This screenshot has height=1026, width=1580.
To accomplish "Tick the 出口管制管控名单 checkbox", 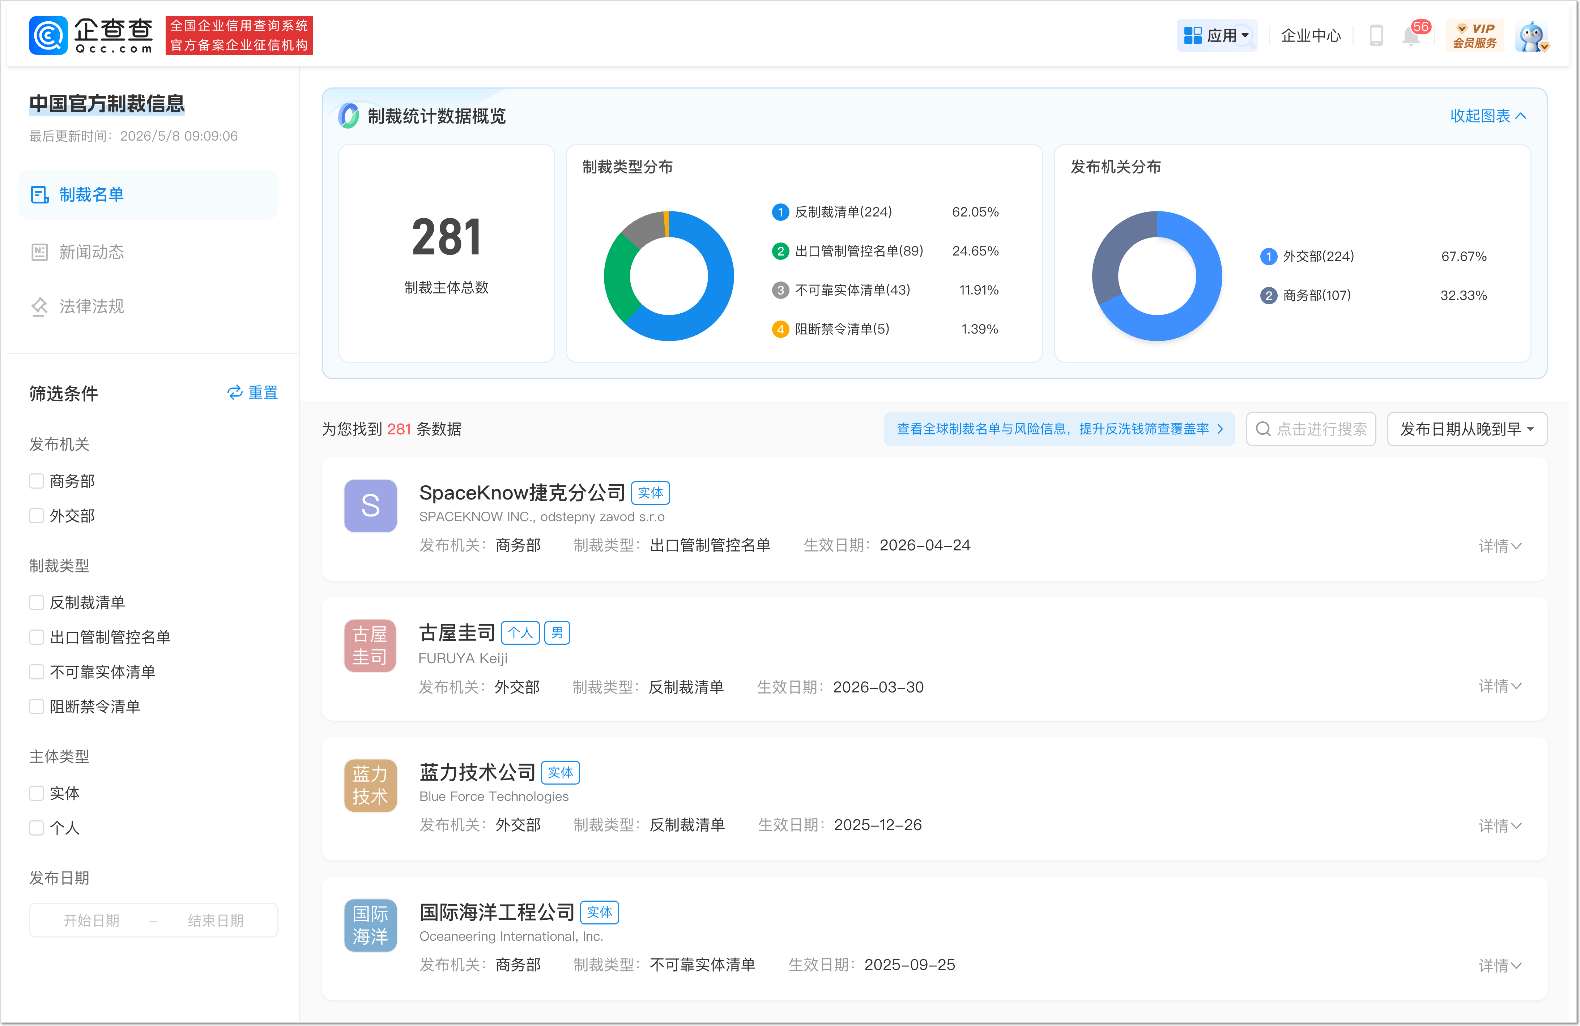I will point(37,637).
